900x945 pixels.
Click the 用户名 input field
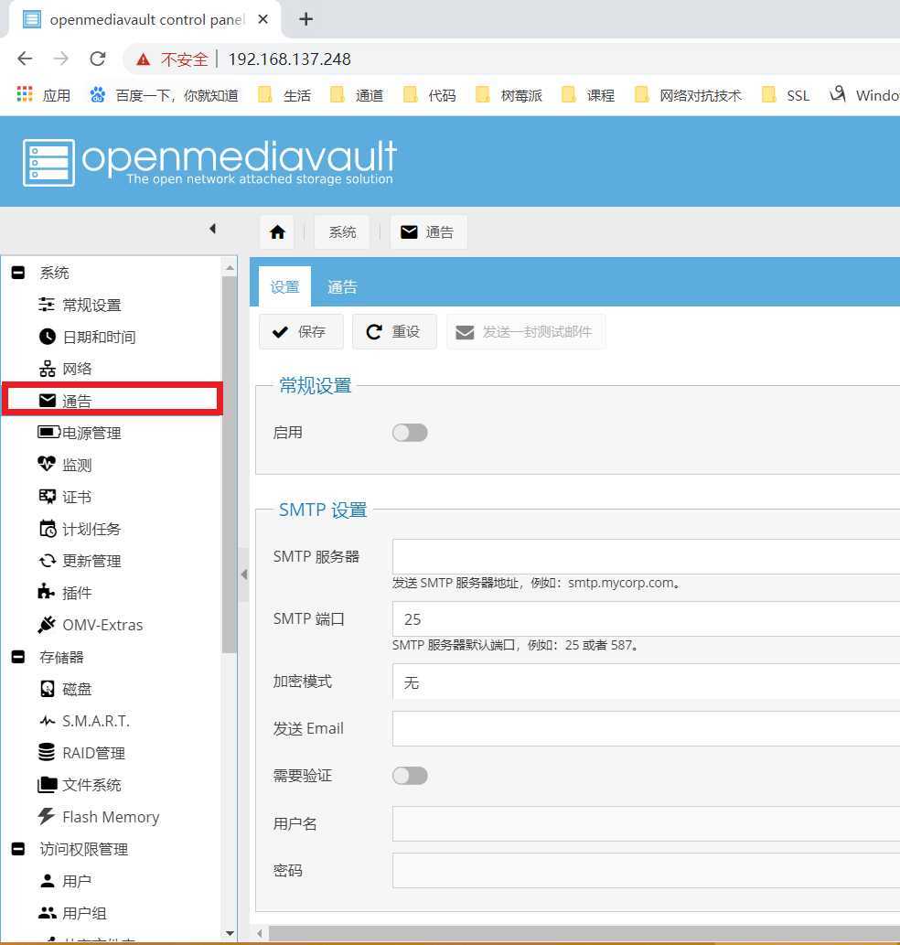[646, 824]
